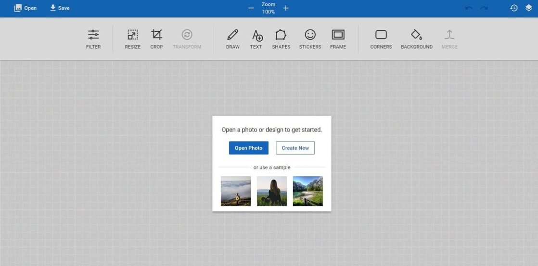
Task: Zoom out with the minus icon
Action: 251,8
